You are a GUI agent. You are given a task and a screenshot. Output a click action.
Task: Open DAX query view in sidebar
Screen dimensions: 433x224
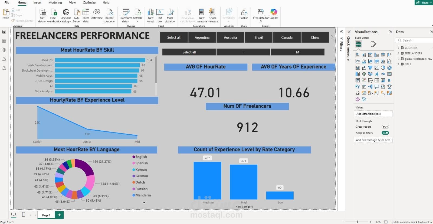[x=4, y=59]
